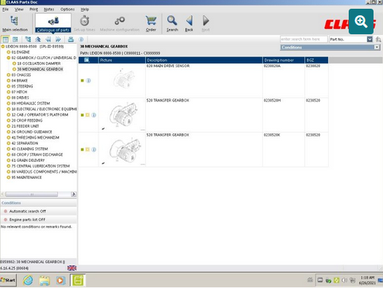Launch Internet Explorer from the taskbar

28,280
